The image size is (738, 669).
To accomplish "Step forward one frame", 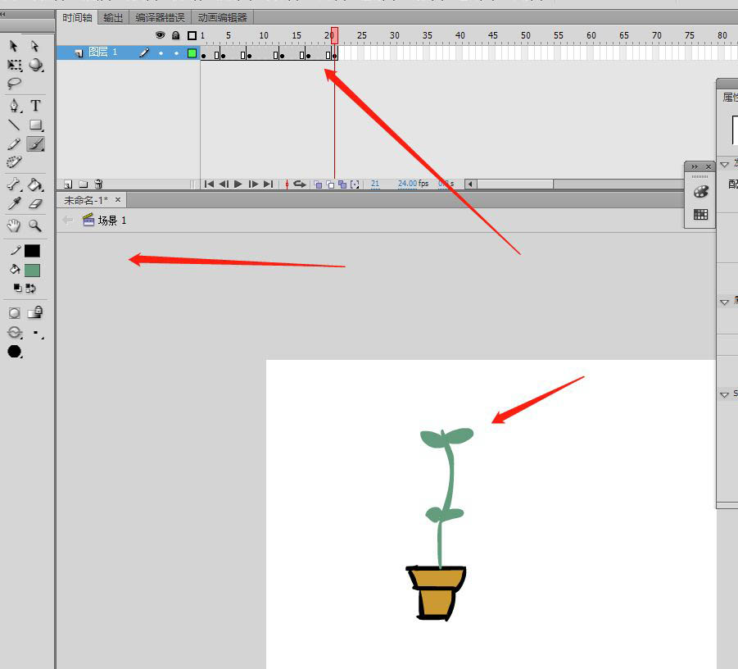I will point(253,184).
